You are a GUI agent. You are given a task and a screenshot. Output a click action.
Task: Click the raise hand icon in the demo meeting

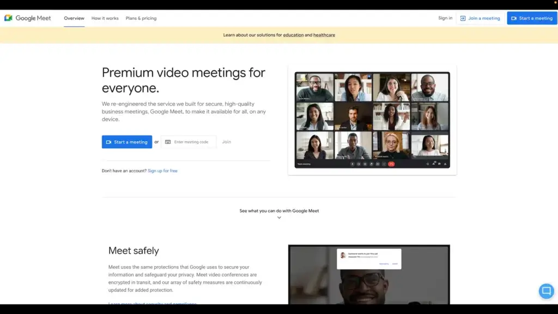tap(371, 164)
